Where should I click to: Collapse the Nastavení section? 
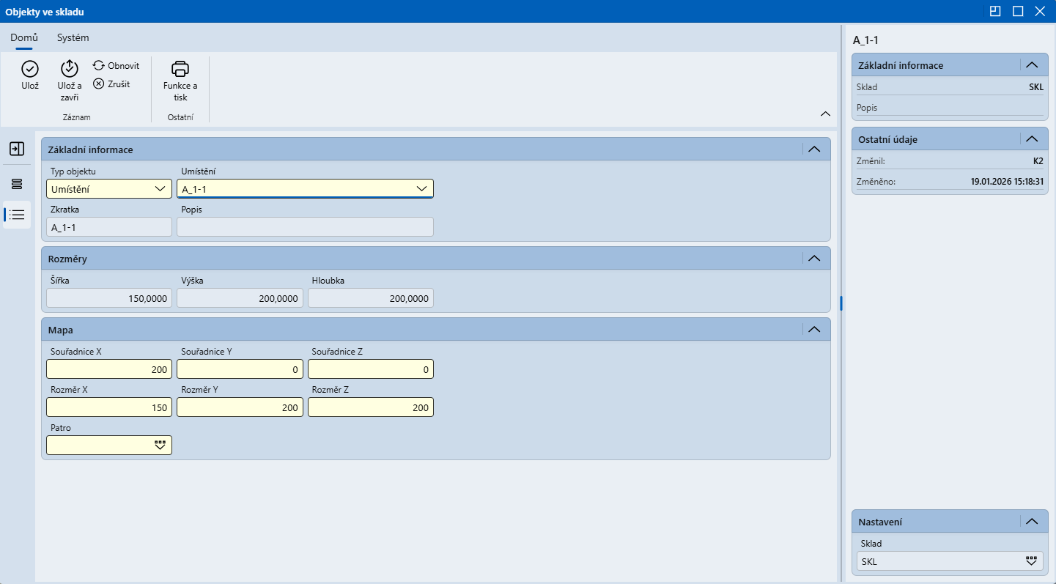click(1032, 522)
